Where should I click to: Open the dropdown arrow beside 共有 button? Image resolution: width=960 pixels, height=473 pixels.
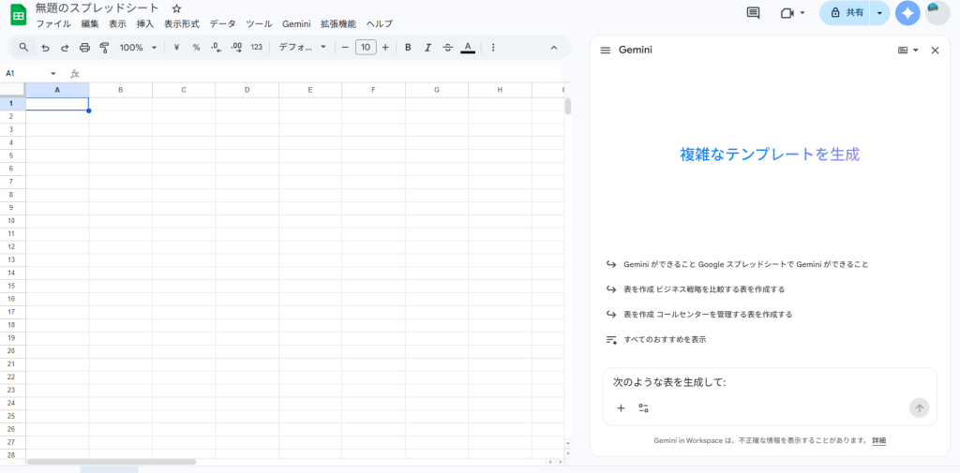click(879, 13)
